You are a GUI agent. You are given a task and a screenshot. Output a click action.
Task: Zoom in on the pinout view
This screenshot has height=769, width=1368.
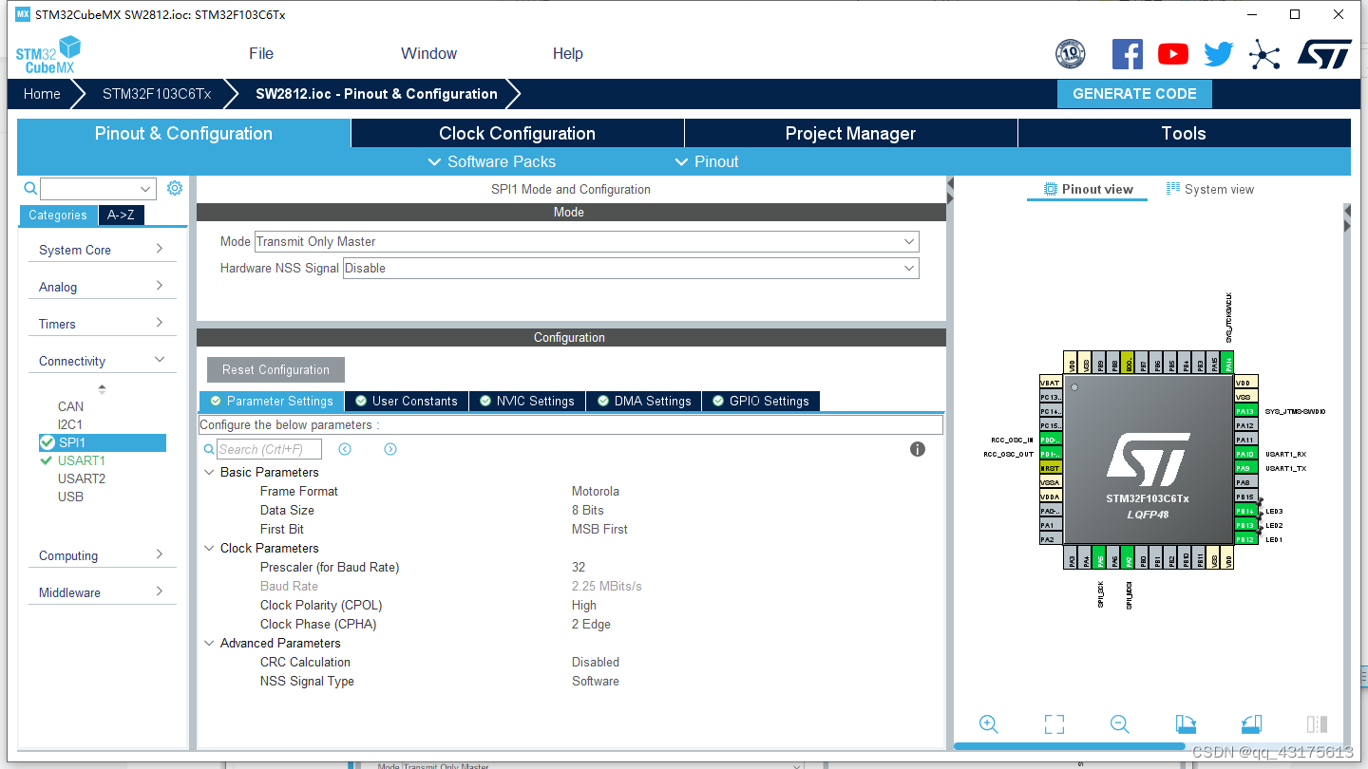point(989,724)
